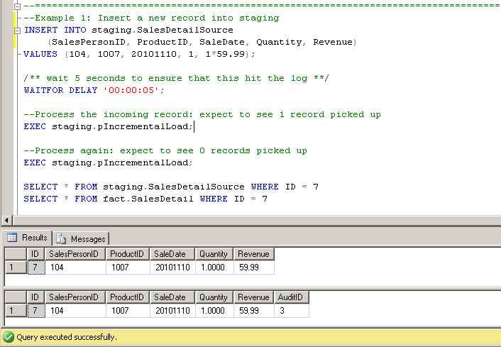The height and width of the screenshot is (347, 501).
Task: Click left arrow of editor horizontal scrollbar
Action: click(7, 221)
